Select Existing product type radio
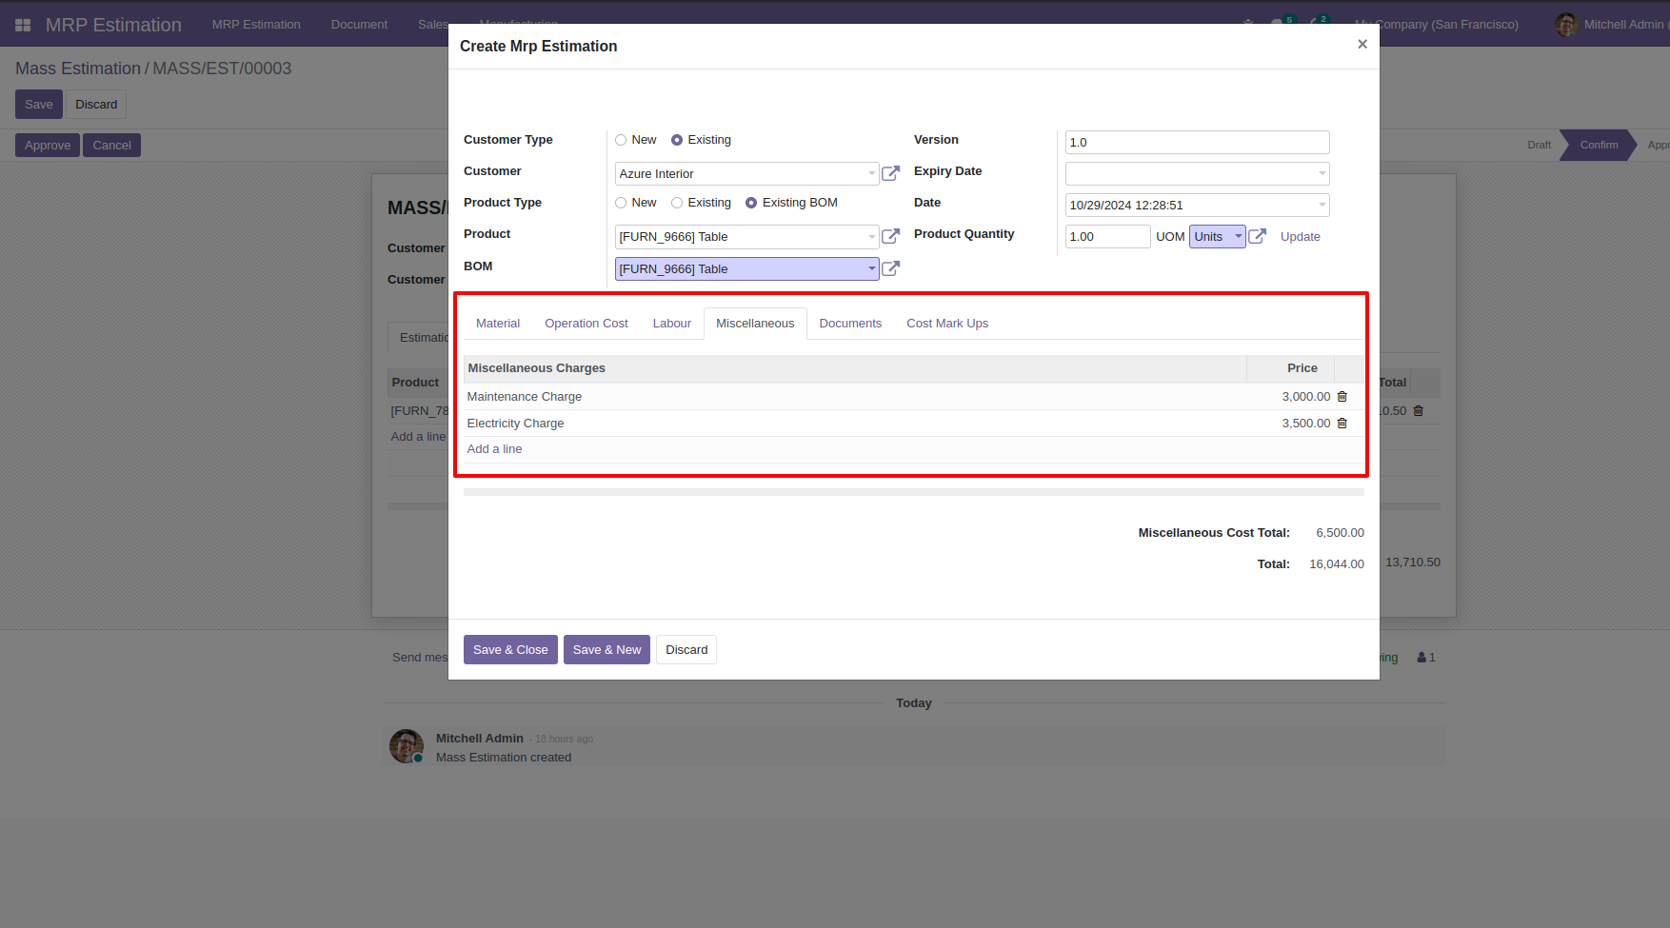This screenshot has height=928, width=1670. pyautogui.click(x=677, y=203)
